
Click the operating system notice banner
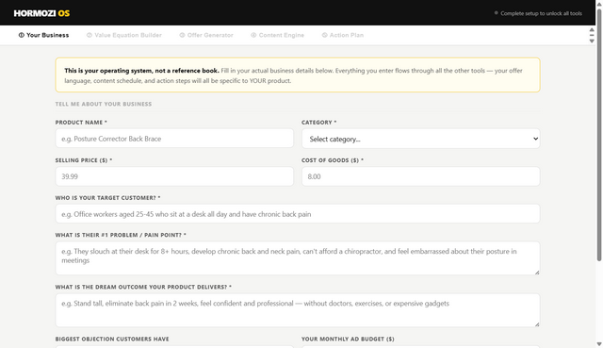point(298,75)
